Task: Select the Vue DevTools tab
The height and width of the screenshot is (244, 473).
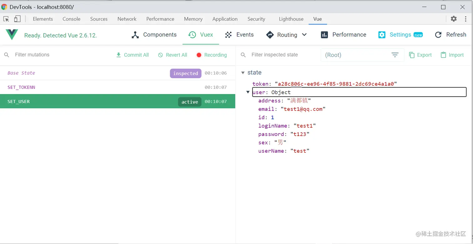Action: click(x=318, y=19)
